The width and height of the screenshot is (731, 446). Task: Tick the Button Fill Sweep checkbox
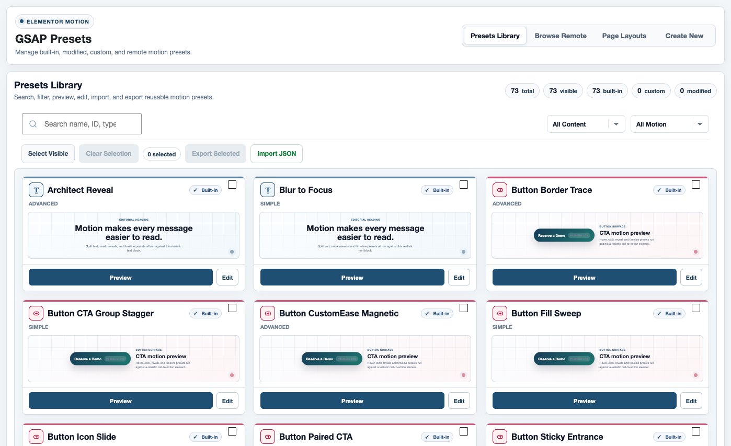pyautogui.click(x=696, y=308)
